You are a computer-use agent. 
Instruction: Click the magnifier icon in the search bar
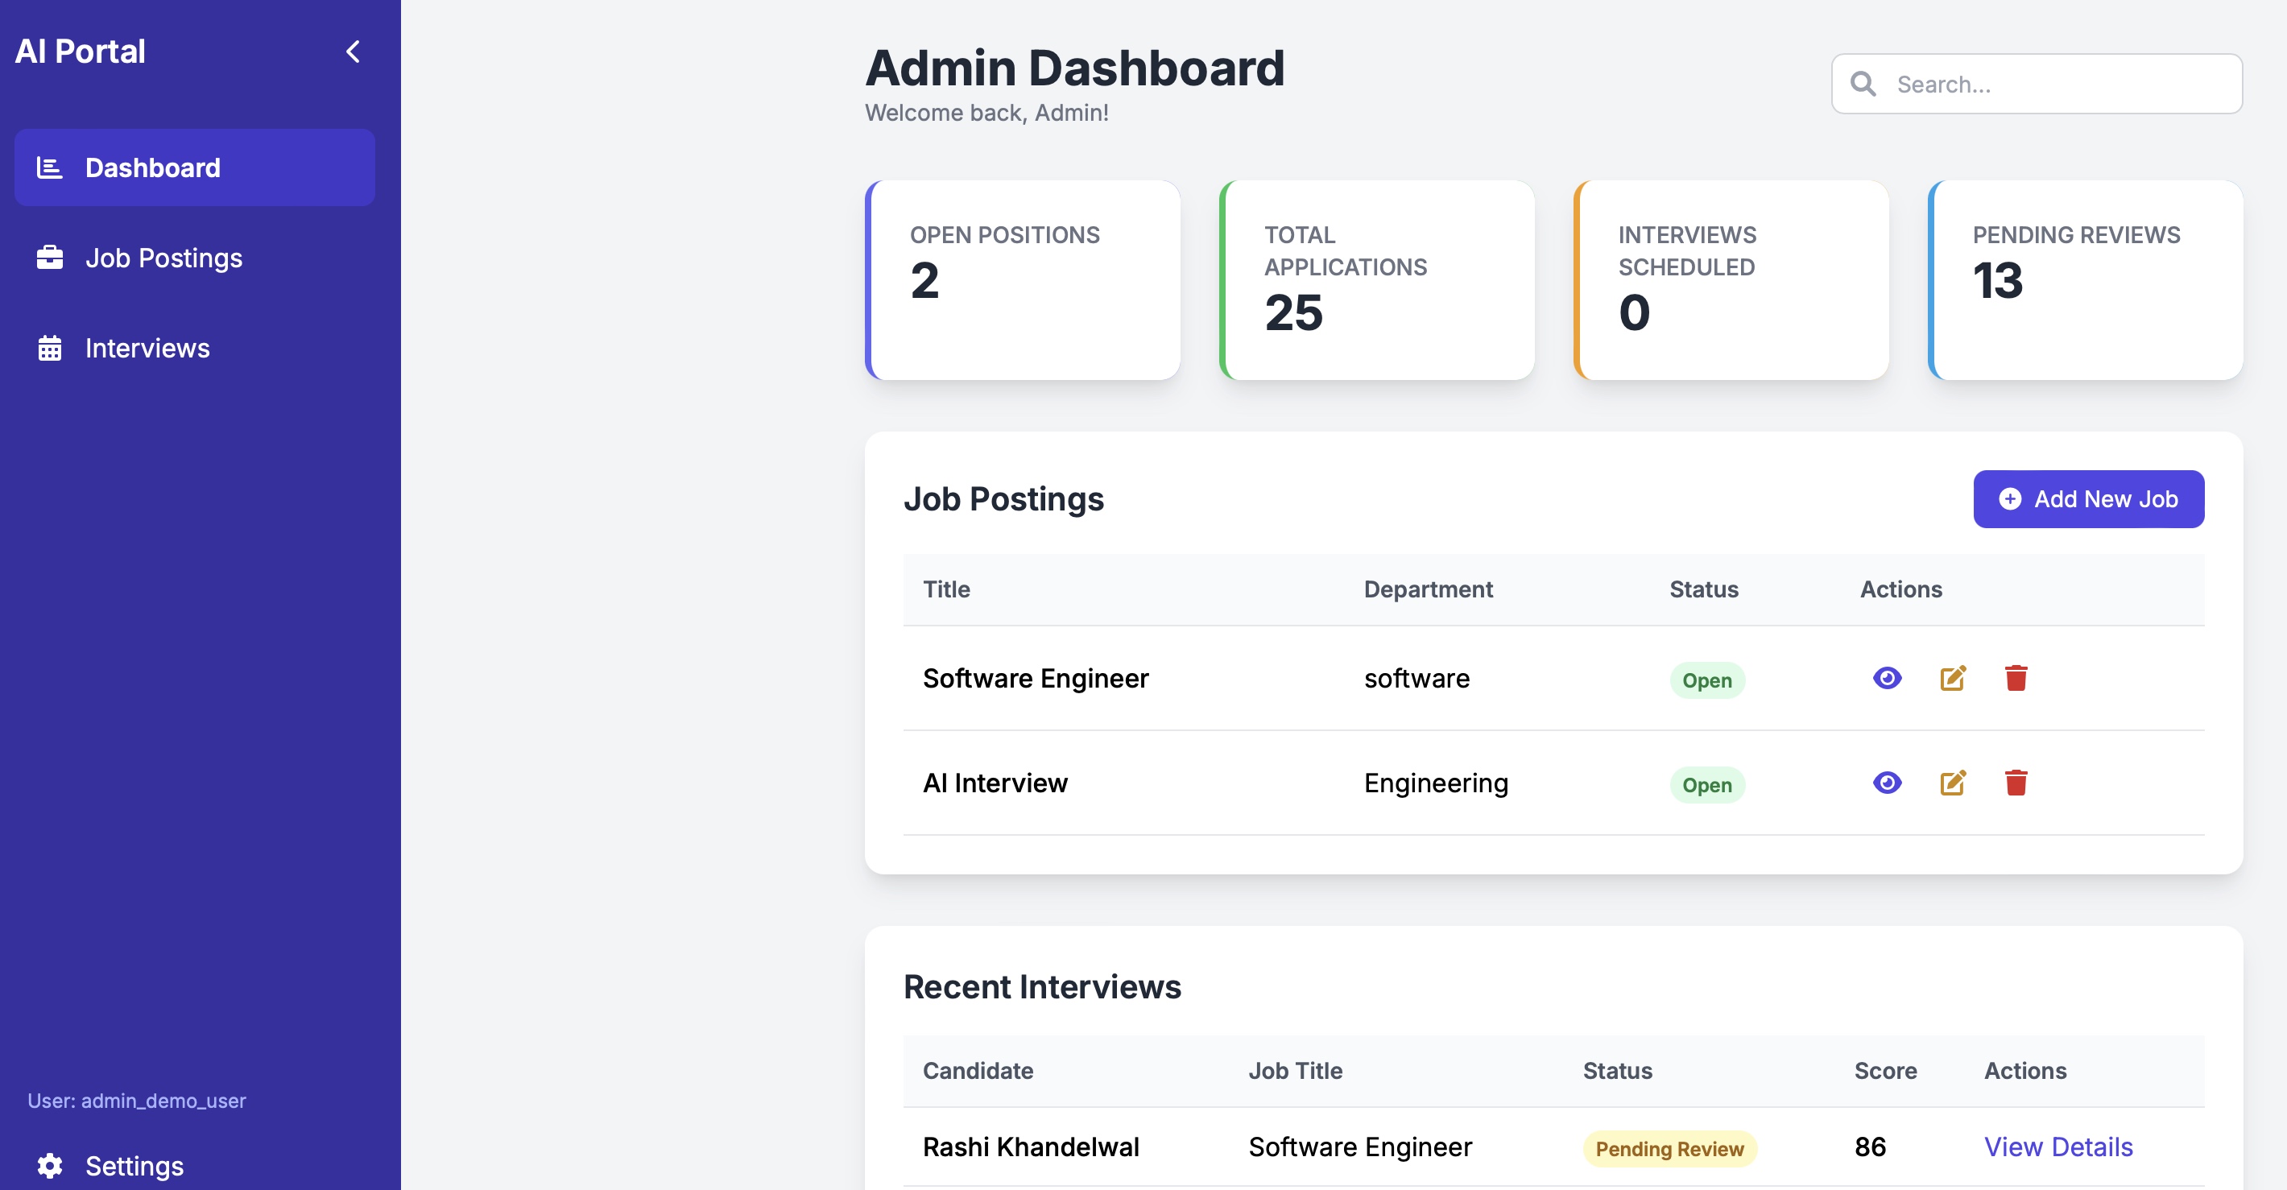(1864, 84)
